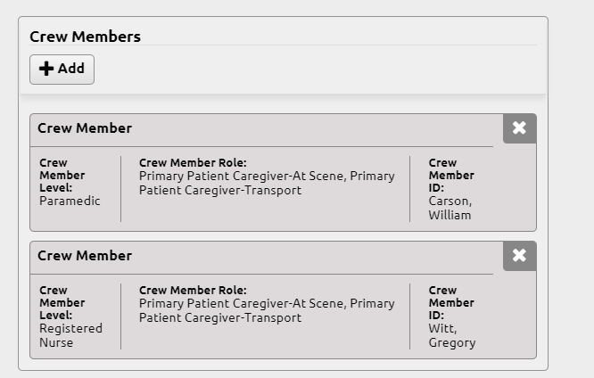Select the Registered Nurse level value
Screen dimensions: 594x378
tap(70, 335)
